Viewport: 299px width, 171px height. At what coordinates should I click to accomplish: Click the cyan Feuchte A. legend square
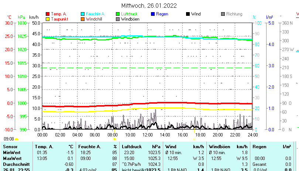click(x=83, y=14)
